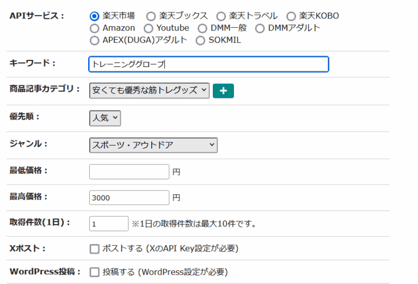This screenshot has height=284, width=418.
Task: Click the 取得件数(1日) number field
Action: [x=109, y=224]
